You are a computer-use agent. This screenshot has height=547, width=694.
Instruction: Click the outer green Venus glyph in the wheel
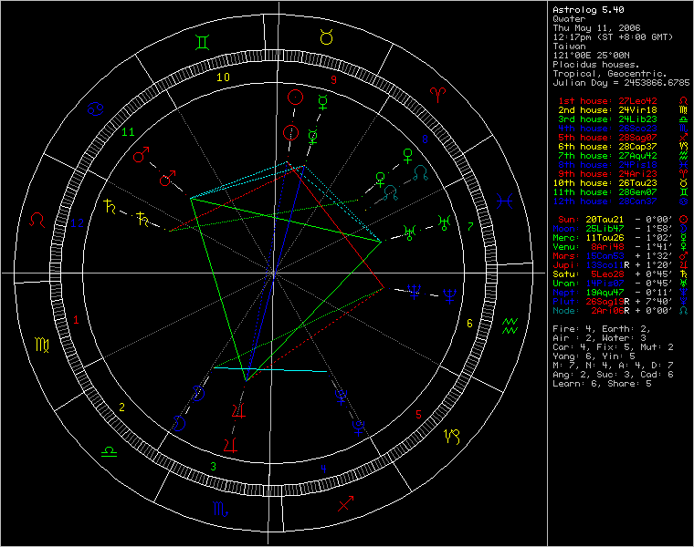point(407,156)
